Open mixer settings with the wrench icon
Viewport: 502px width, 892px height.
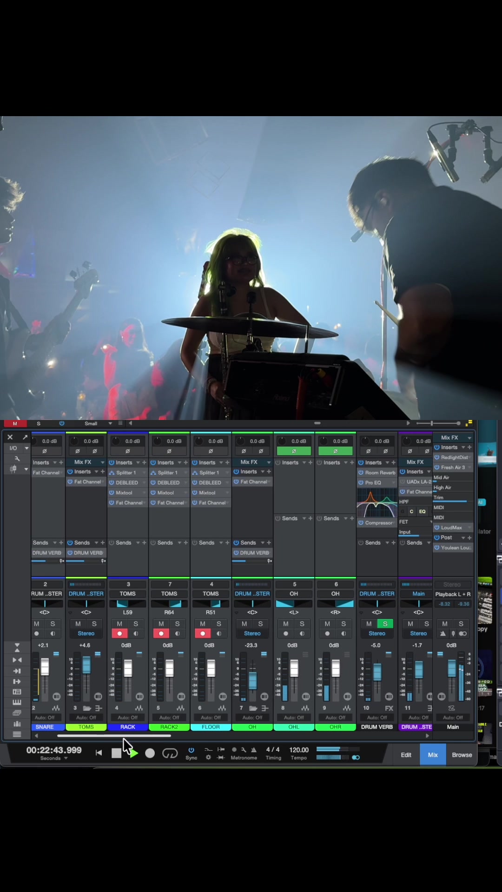click(17, 459)
